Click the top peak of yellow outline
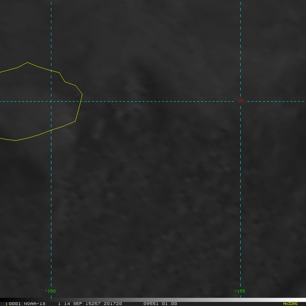 click(28, 63)
